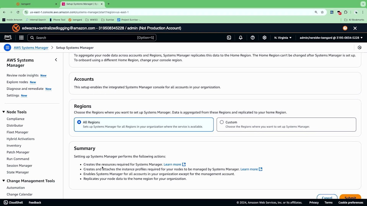Viewport: 367px width, 206px height.
Task: Open Cookie preferences in the footer
Action: pos(351,202)
